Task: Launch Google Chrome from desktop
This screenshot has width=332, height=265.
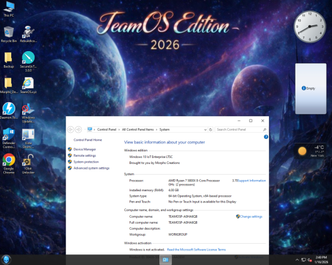Action: pos(9,164)
